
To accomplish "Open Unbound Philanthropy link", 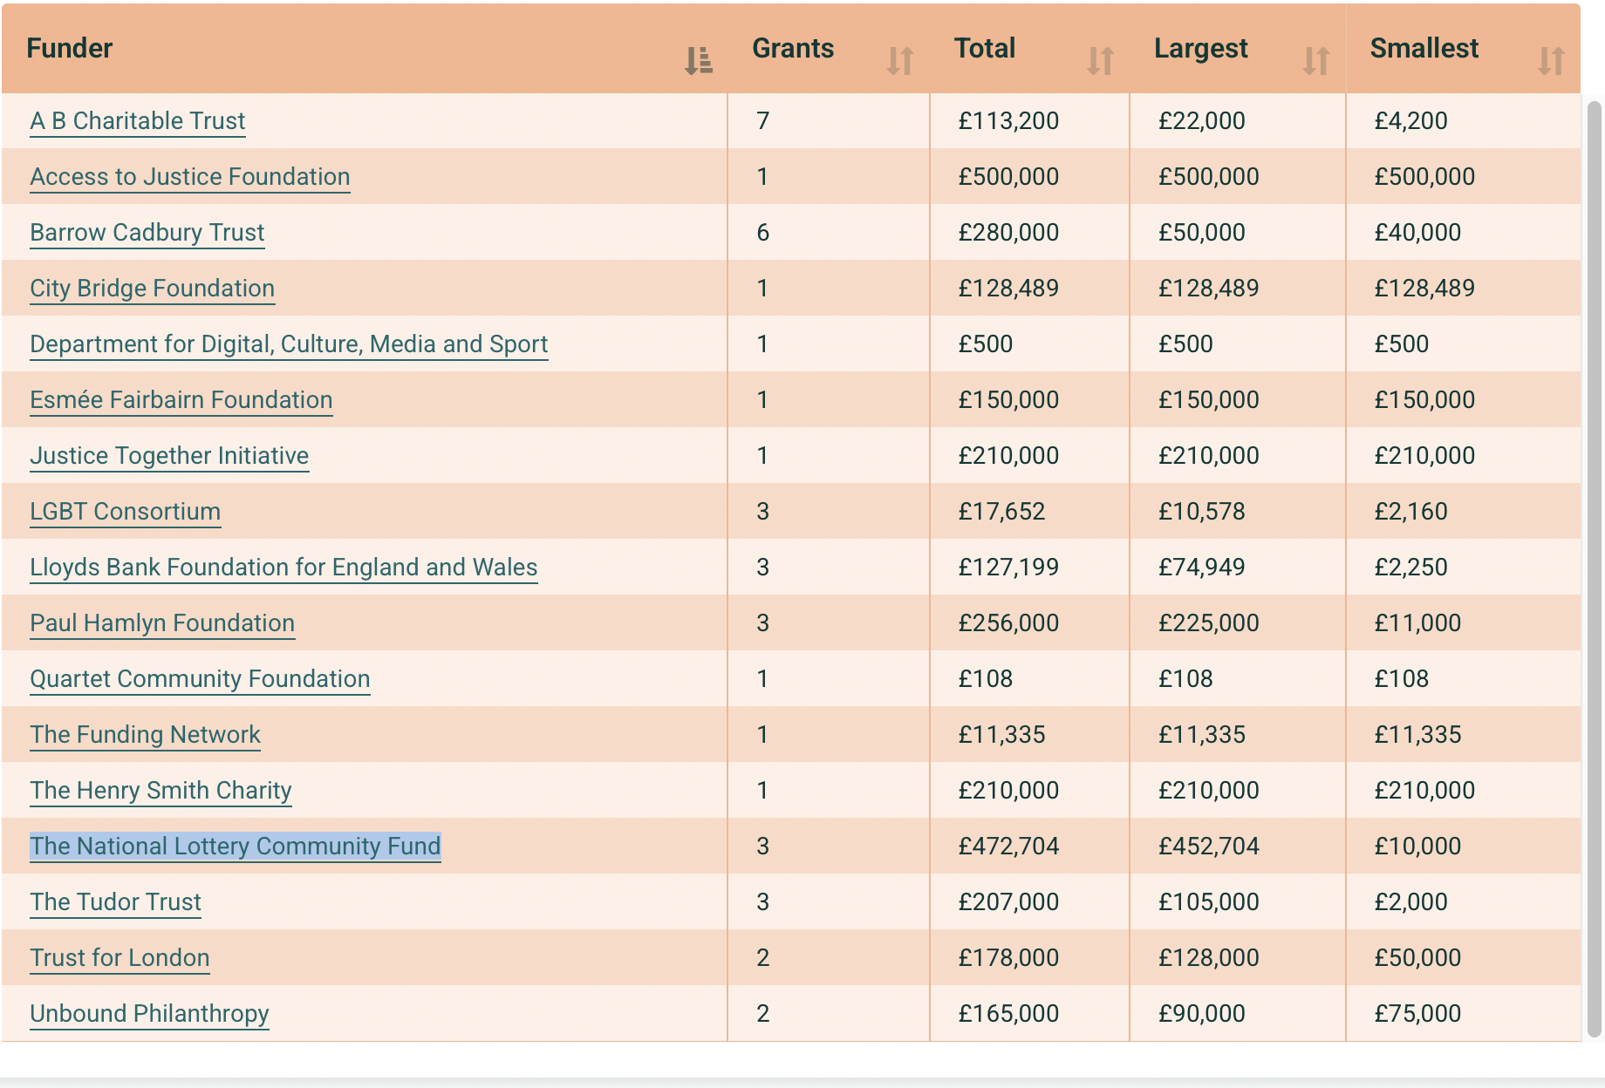I will click(149, 1014).
